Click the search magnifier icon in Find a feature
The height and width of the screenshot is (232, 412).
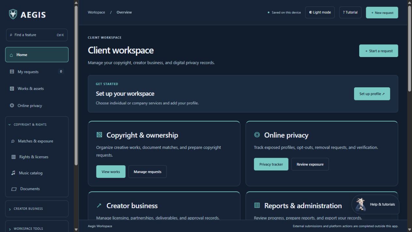click(x=11, y=35)
